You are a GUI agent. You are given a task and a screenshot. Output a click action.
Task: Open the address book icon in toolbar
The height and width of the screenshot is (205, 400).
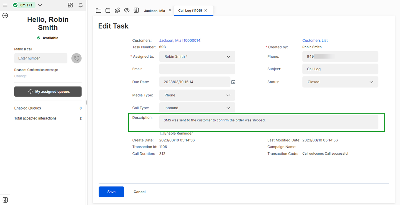click(x=136, y=10)
